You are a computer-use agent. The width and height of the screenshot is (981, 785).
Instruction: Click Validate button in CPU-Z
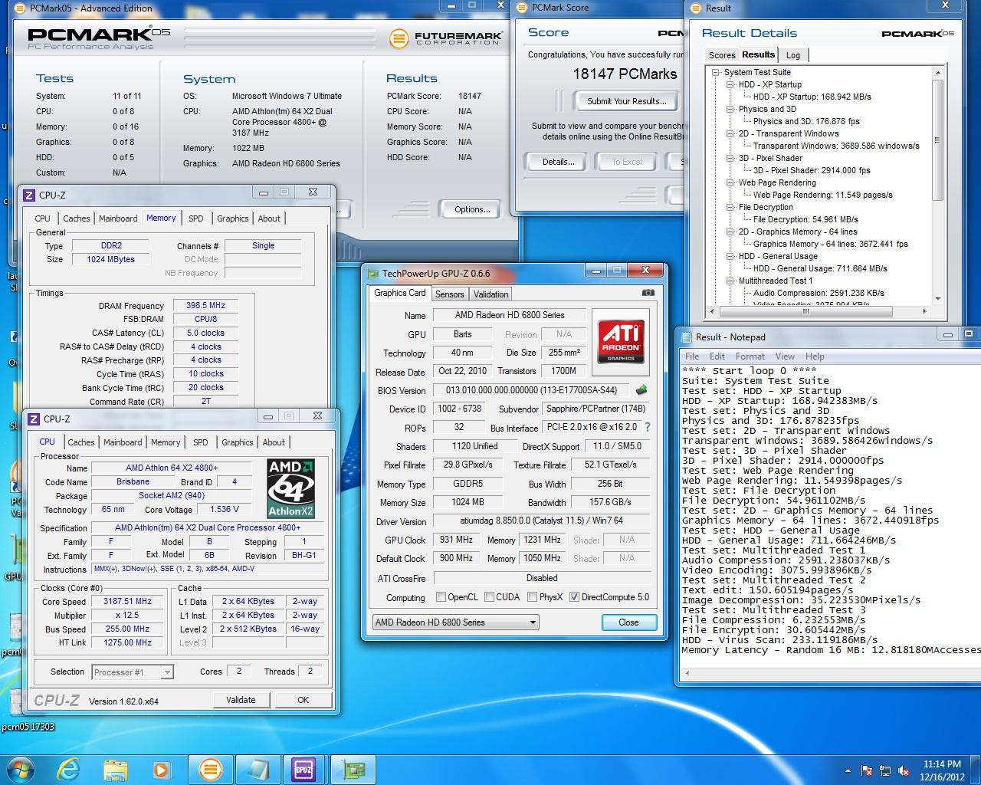241,700
